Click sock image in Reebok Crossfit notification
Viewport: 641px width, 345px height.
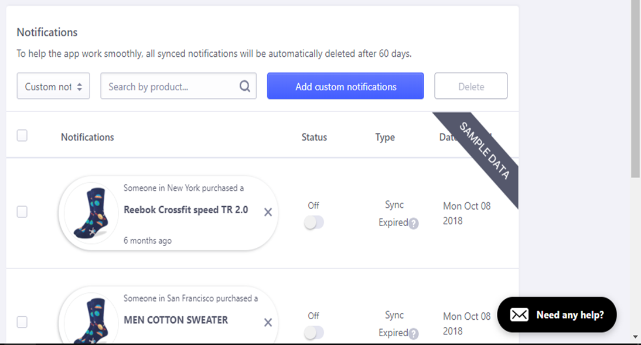(x=91, y=213)
